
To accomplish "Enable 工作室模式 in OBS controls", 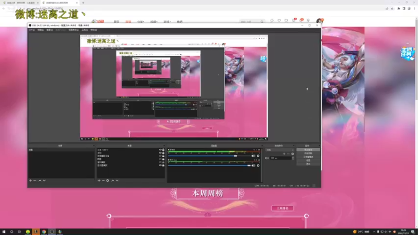I will [x=308, y=157].
